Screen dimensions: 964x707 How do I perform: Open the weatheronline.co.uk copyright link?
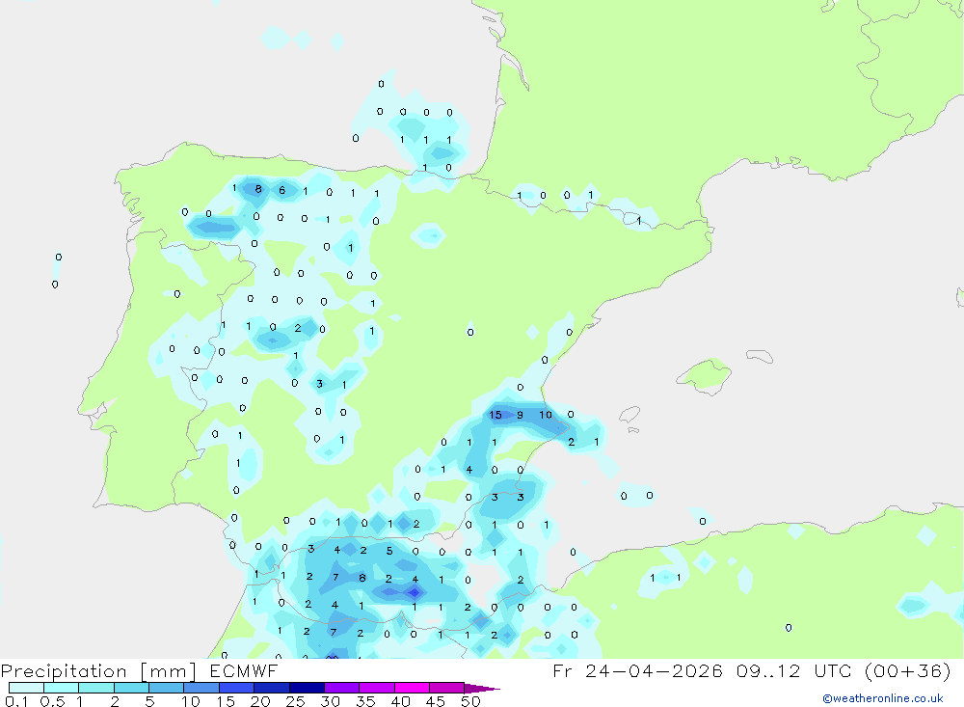882,698
